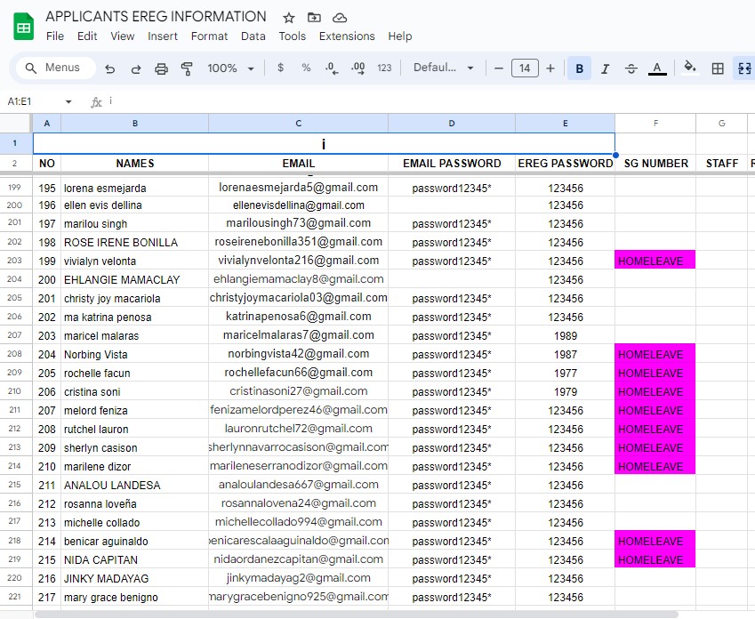
Task: Decrease decimal places
Action: (332, 68)
